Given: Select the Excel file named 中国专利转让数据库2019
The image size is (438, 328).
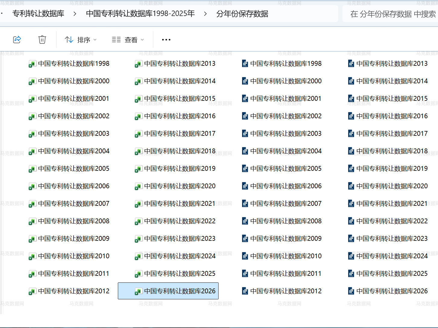Looking at the screenshot, I should 180,169.
